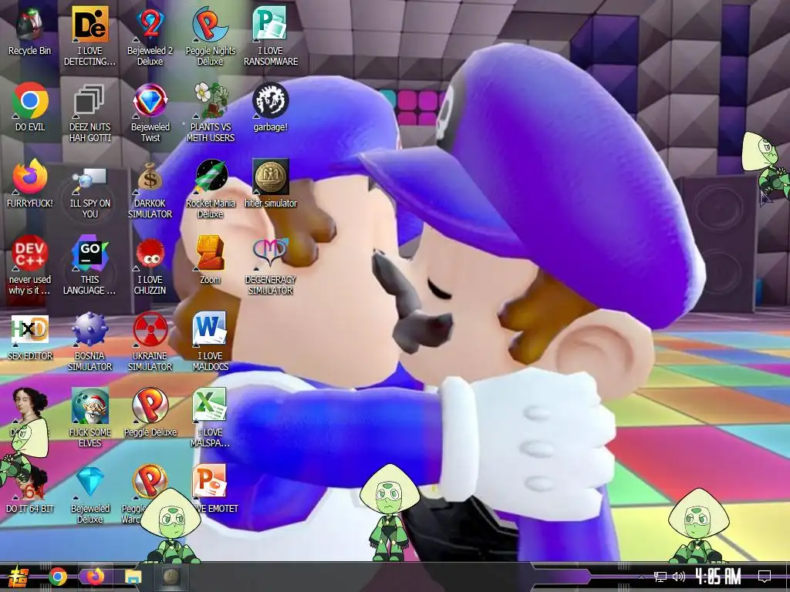The height and width of the screenshot is (592, 790).
Task: Open the Excel icon labeled I LOVE MALSPA...
Action: pos(210,405)
